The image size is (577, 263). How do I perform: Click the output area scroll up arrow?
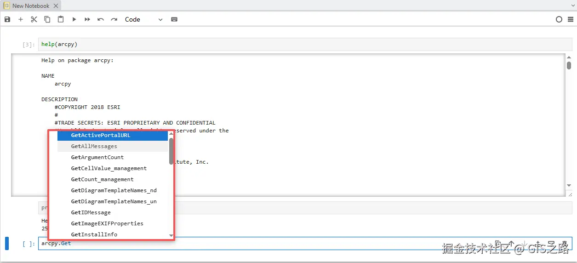[x=569, y=57]
